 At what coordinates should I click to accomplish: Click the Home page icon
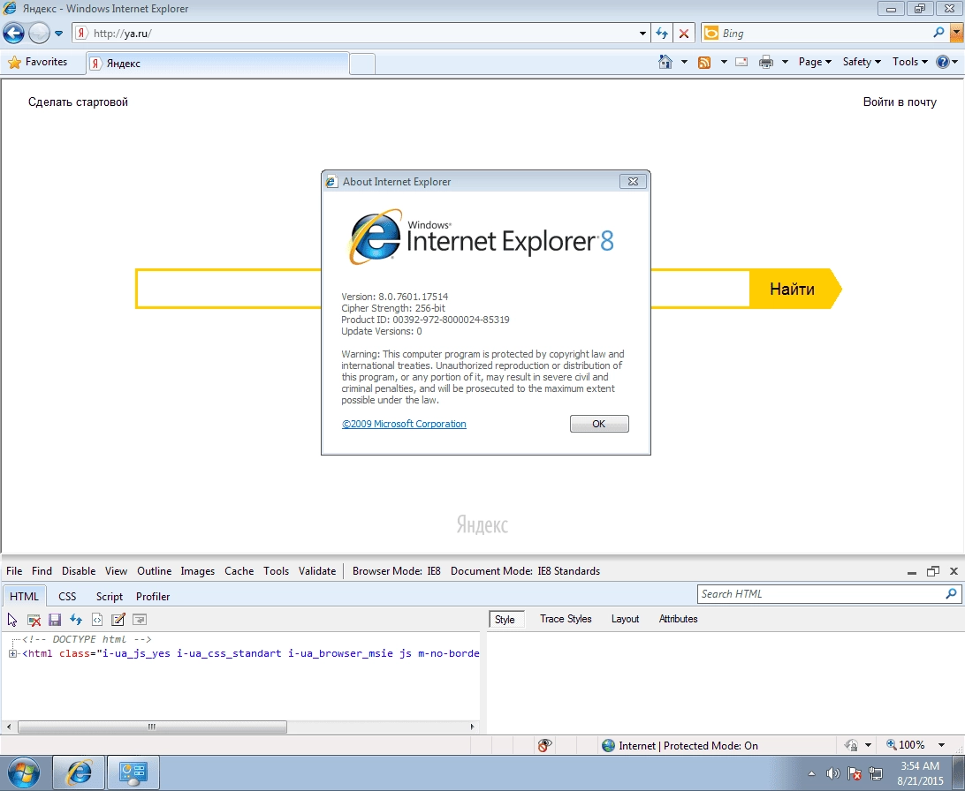[665, 62]
